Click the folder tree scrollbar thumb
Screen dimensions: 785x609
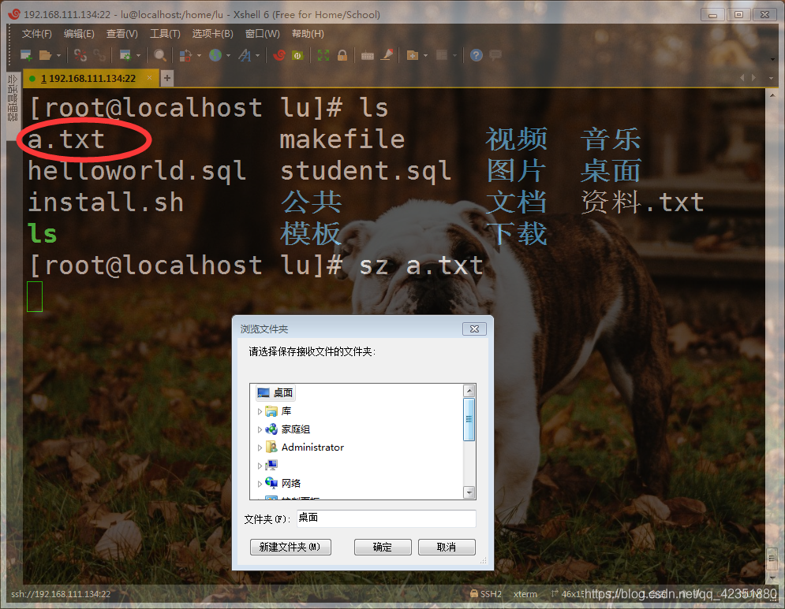469,419
